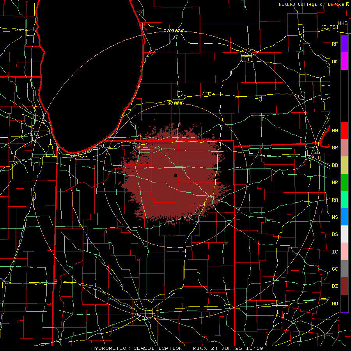Click the RA legend label
This screenshot has width=351, height=351.
[335, 200]
